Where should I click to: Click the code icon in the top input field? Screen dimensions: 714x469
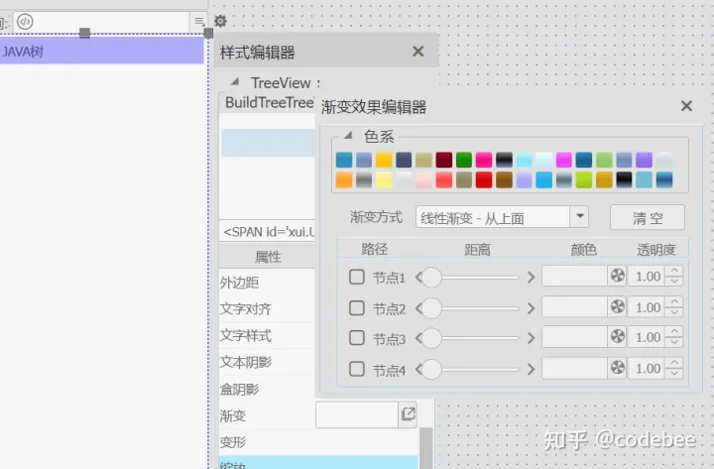(x=25, y=21)
